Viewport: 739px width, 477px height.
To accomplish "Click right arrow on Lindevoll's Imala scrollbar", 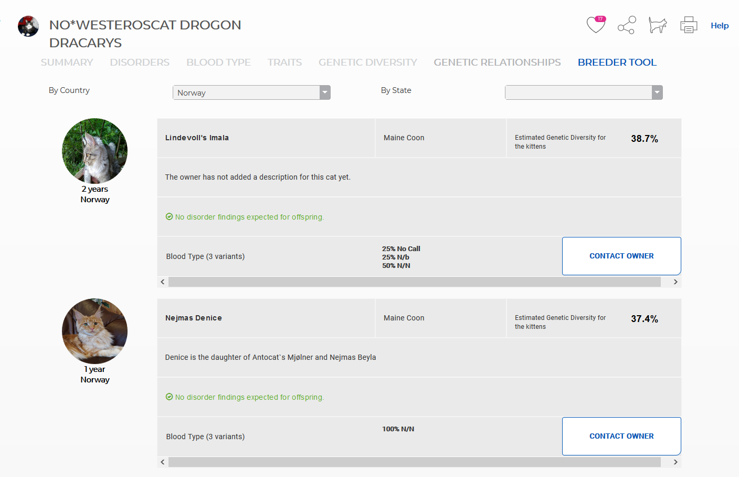I will [675, 282].
